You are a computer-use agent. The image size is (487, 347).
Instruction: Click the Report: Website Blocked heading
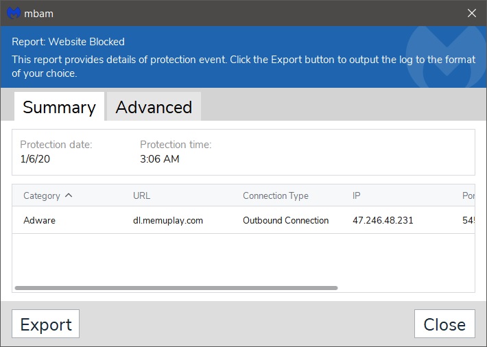pos(68,42)
